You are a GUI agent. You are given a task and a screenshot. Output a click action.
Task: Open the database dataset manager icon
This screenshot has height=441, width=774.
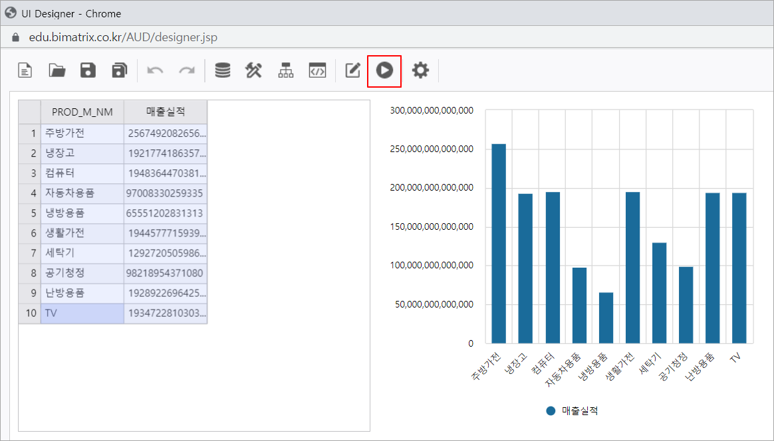pyautogui.click(x=223, y=70)
